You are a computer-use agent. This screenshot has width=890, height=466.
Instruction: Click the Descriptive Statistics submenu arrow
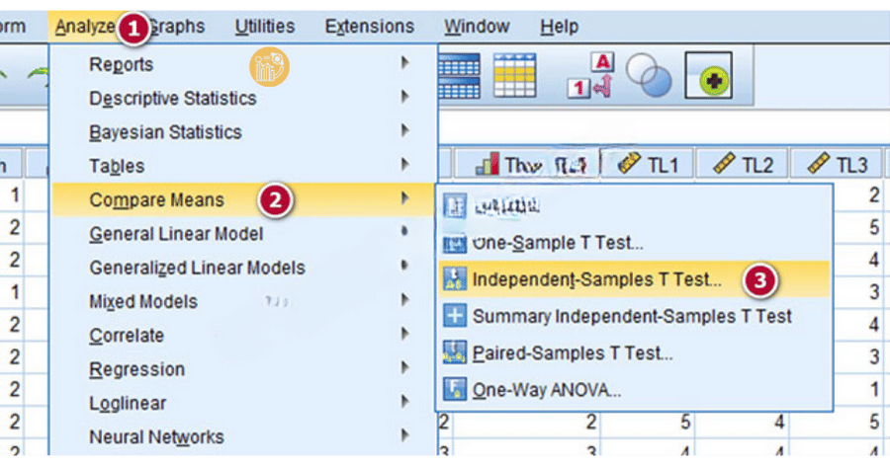[404, 97]
